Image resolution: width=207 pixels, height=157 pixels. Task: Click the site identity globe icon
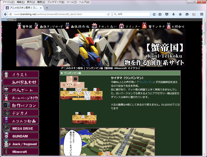coord(11,14)
